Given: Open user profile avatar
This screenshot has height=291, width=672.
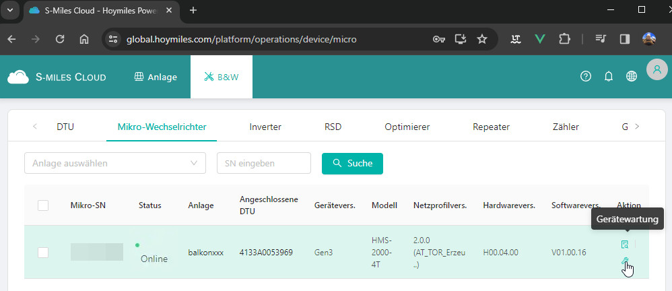Looking at the screenshot, I should coord(657,69).
